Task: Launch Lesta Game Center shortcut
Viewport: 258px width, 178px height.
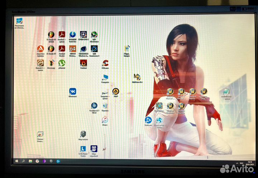Action: pos(83,149)
